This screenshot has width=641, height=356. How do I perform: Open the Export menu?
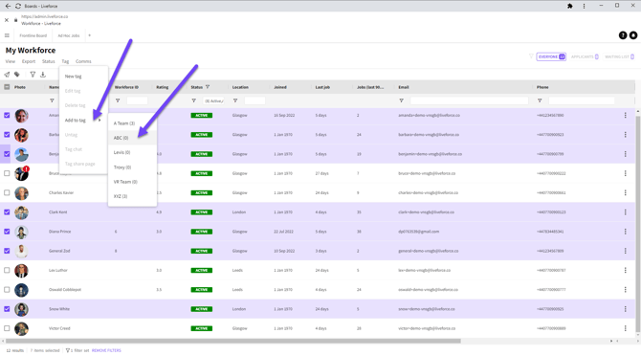29,61
